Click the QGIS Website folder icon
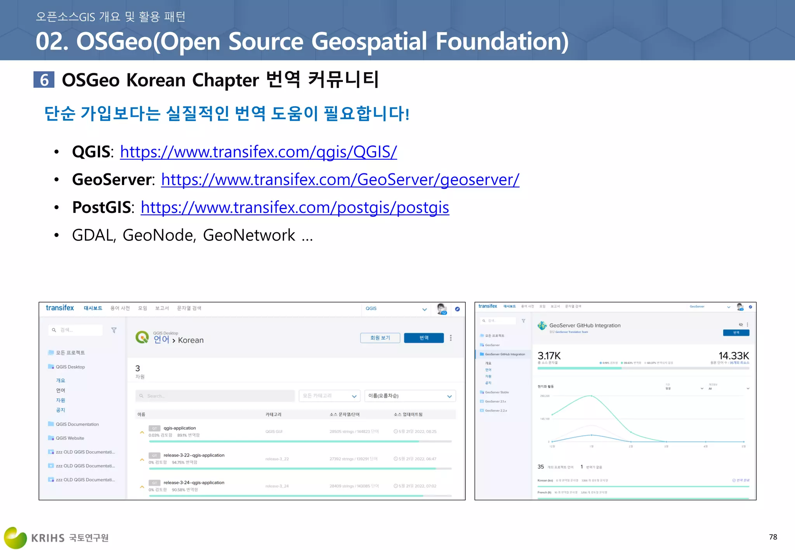Viewport: 795px width, 550px height. click(x=51, y=438)
